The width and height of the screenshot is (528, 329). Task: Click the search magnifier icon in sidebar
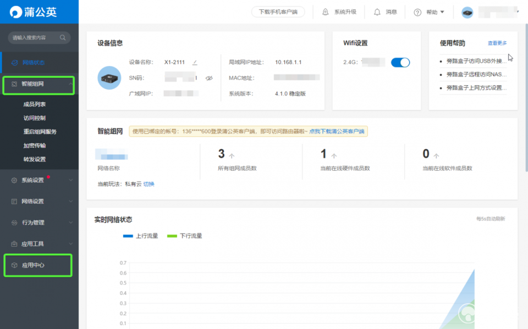[x=63, y=37]
